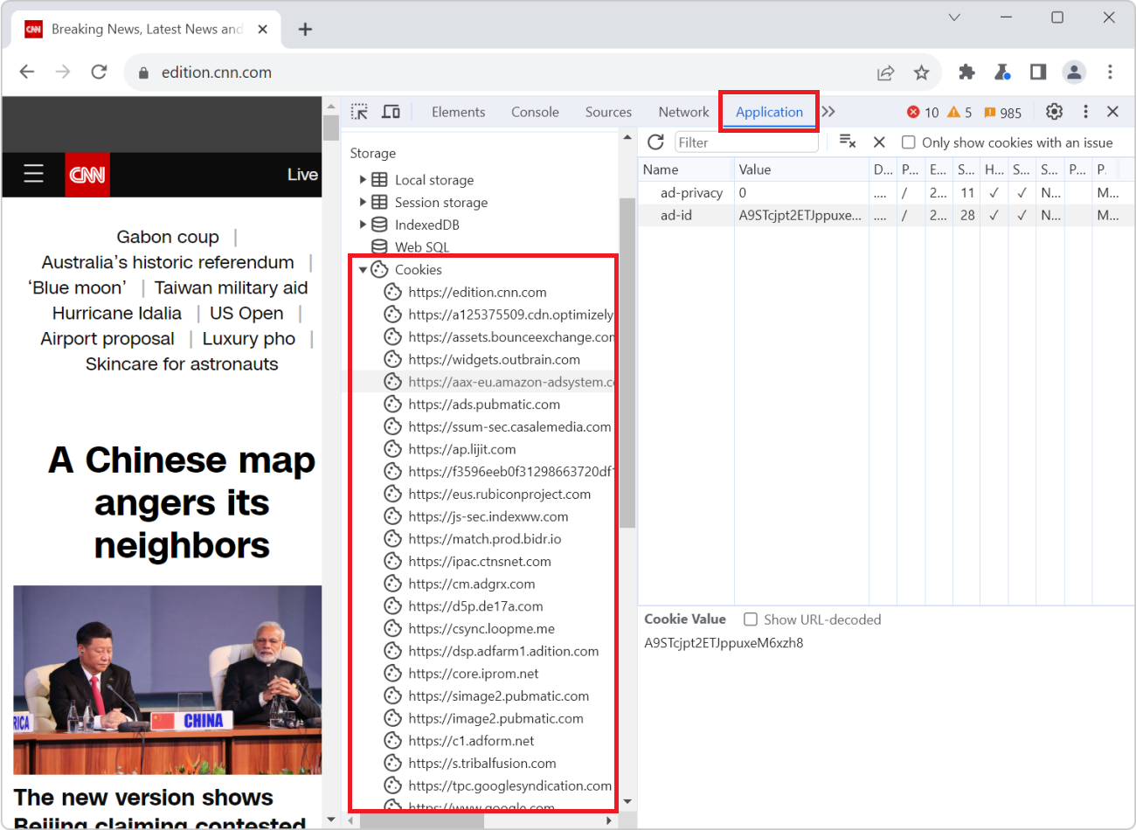Click the edition.cnn.com address bar
Viewport: 1136px width, 830px height.
click(216, 73)
